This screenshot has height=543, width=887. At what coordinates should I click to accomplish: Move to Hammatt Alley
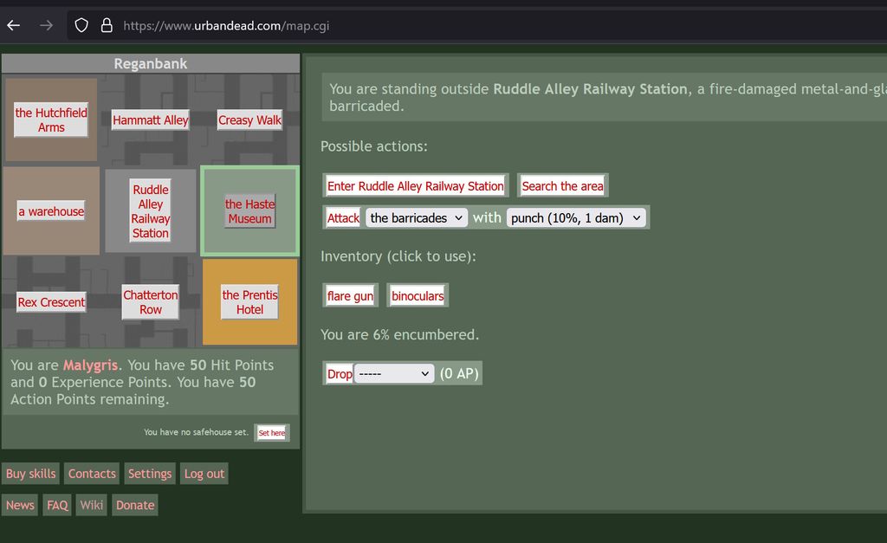coord(150,120)
